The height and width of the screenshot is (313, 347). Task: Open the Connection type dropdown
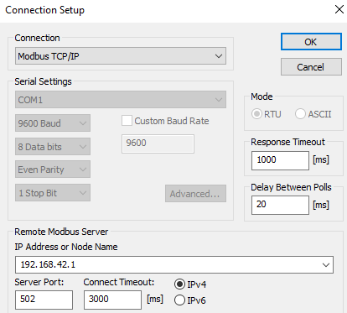coord(121,56)
